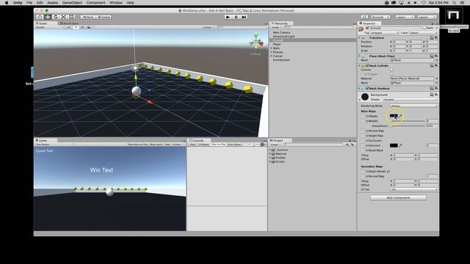Open Mesh Renderer settings gear
Screen dimensions: 470x264
click(436, 88)
